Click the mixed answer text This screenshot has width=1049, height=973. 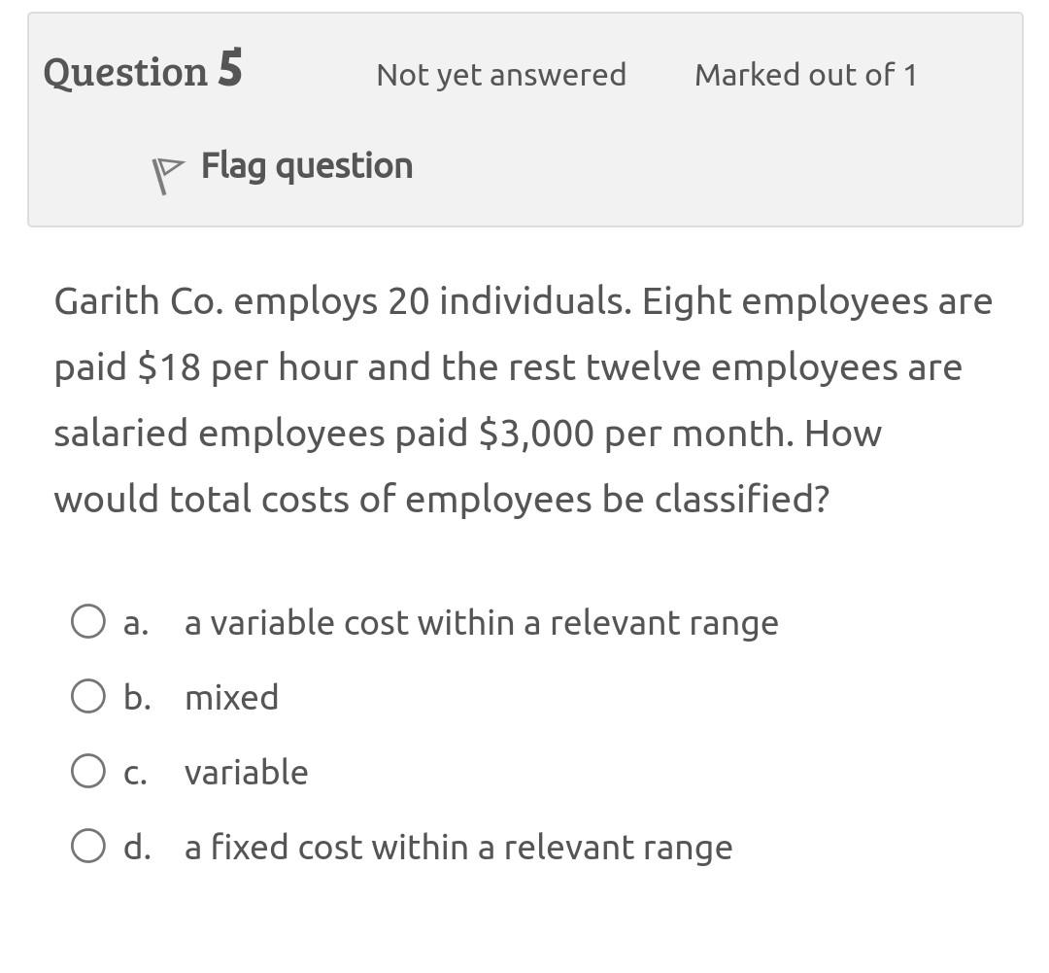click(231, 697)
